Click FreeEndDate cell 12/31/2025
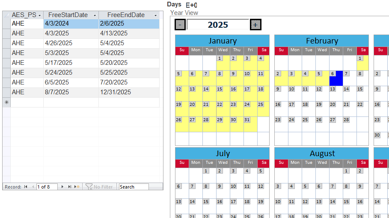Screen dimensions: 389x218 [129, 92]
